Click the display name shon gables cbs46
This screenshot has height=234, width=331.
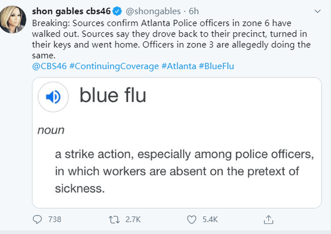tap(72, 11)
